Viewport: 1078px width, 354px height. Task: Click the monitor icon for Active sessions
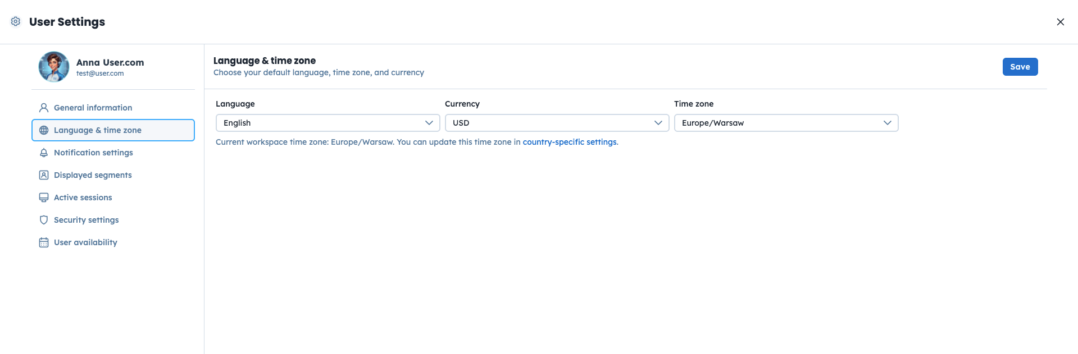click(44, 197)
